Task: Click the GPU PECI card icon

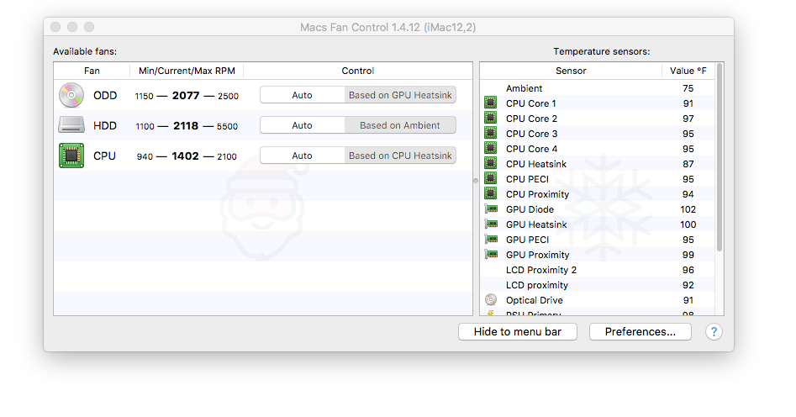Action: point(491,240)
